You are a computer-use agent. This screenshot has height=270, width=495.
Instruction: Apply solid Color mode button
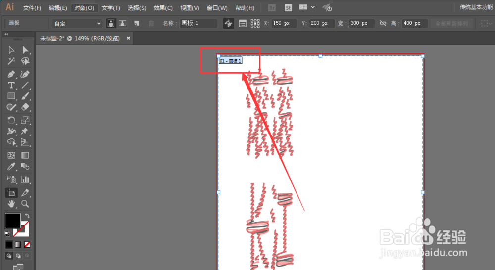9,244
